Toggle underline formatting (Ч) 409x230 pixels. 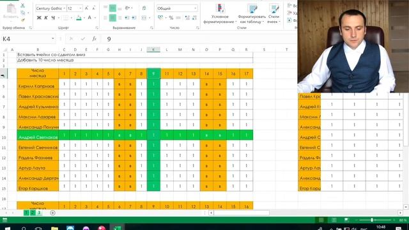[53, 18]
